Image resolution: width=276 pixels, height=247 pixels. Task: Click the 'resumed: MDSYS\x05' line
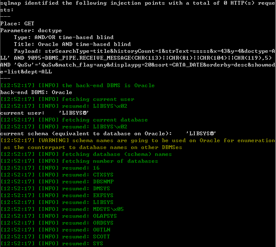click(62, 209)
